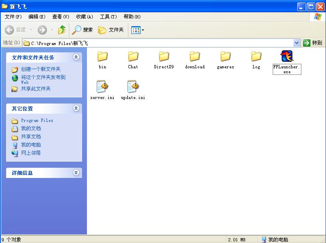Click the Network Places sidebar icon

tap(15, 153)
